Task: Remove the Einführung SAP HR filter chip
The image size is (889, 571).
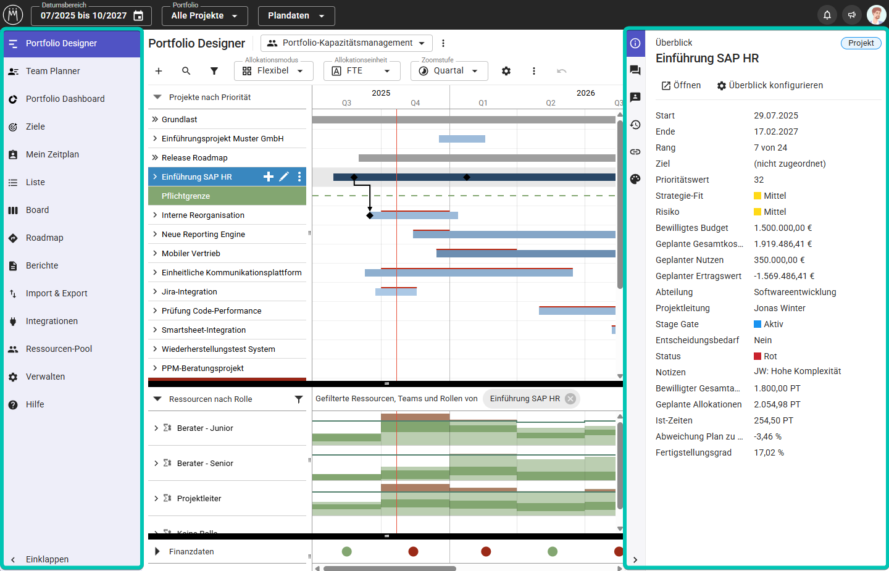Action: pos(570,399)
